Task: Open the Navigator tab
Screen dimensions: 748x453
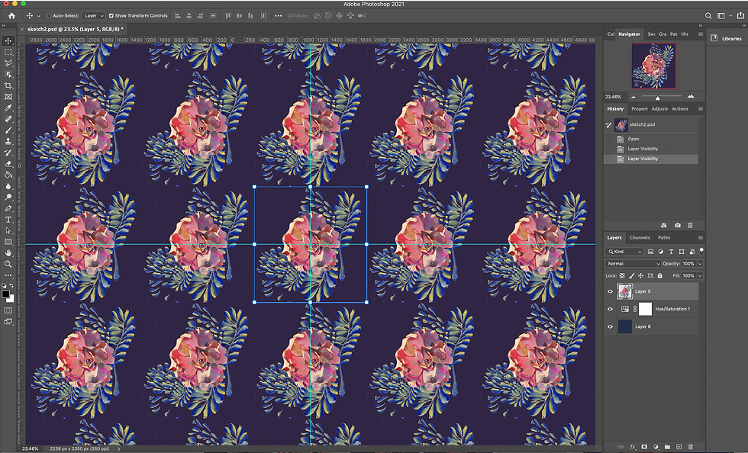Action: coord(629,34)
